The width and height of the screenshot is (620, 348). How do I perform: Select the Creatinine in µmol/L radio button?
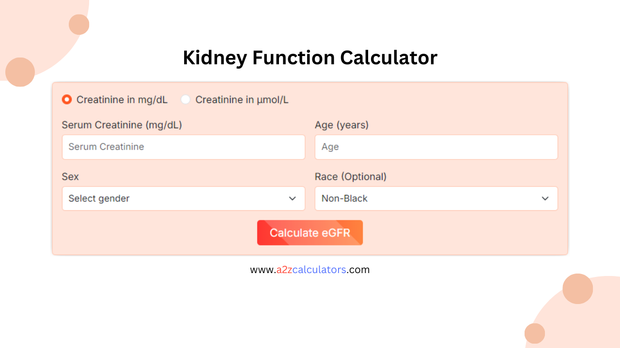(186, 100)
